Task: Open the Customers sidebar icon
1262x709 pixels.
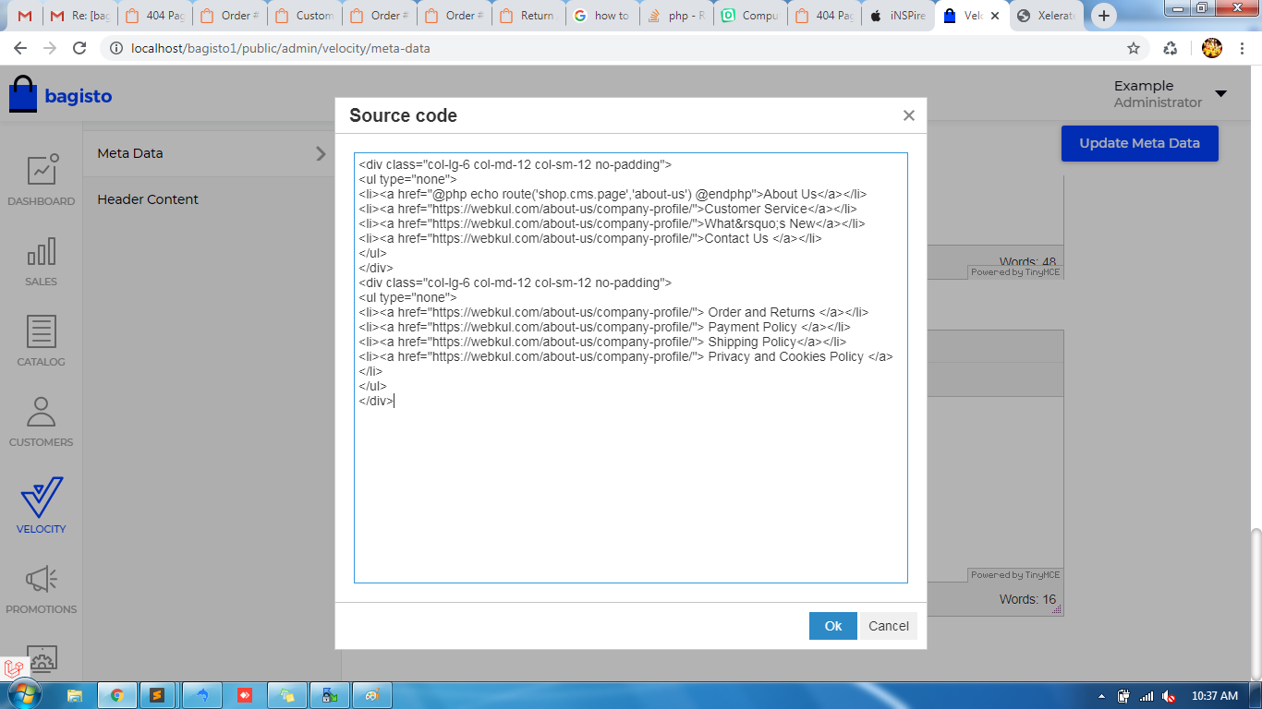Action: [x=42, y=421]
